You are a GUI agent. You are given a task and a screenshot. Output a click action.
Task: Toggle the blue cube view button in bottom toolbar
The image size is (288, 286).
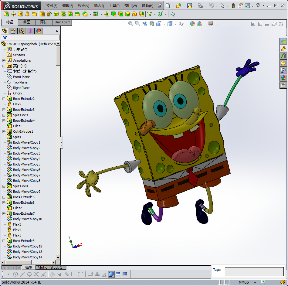click(x=111, y=274)
